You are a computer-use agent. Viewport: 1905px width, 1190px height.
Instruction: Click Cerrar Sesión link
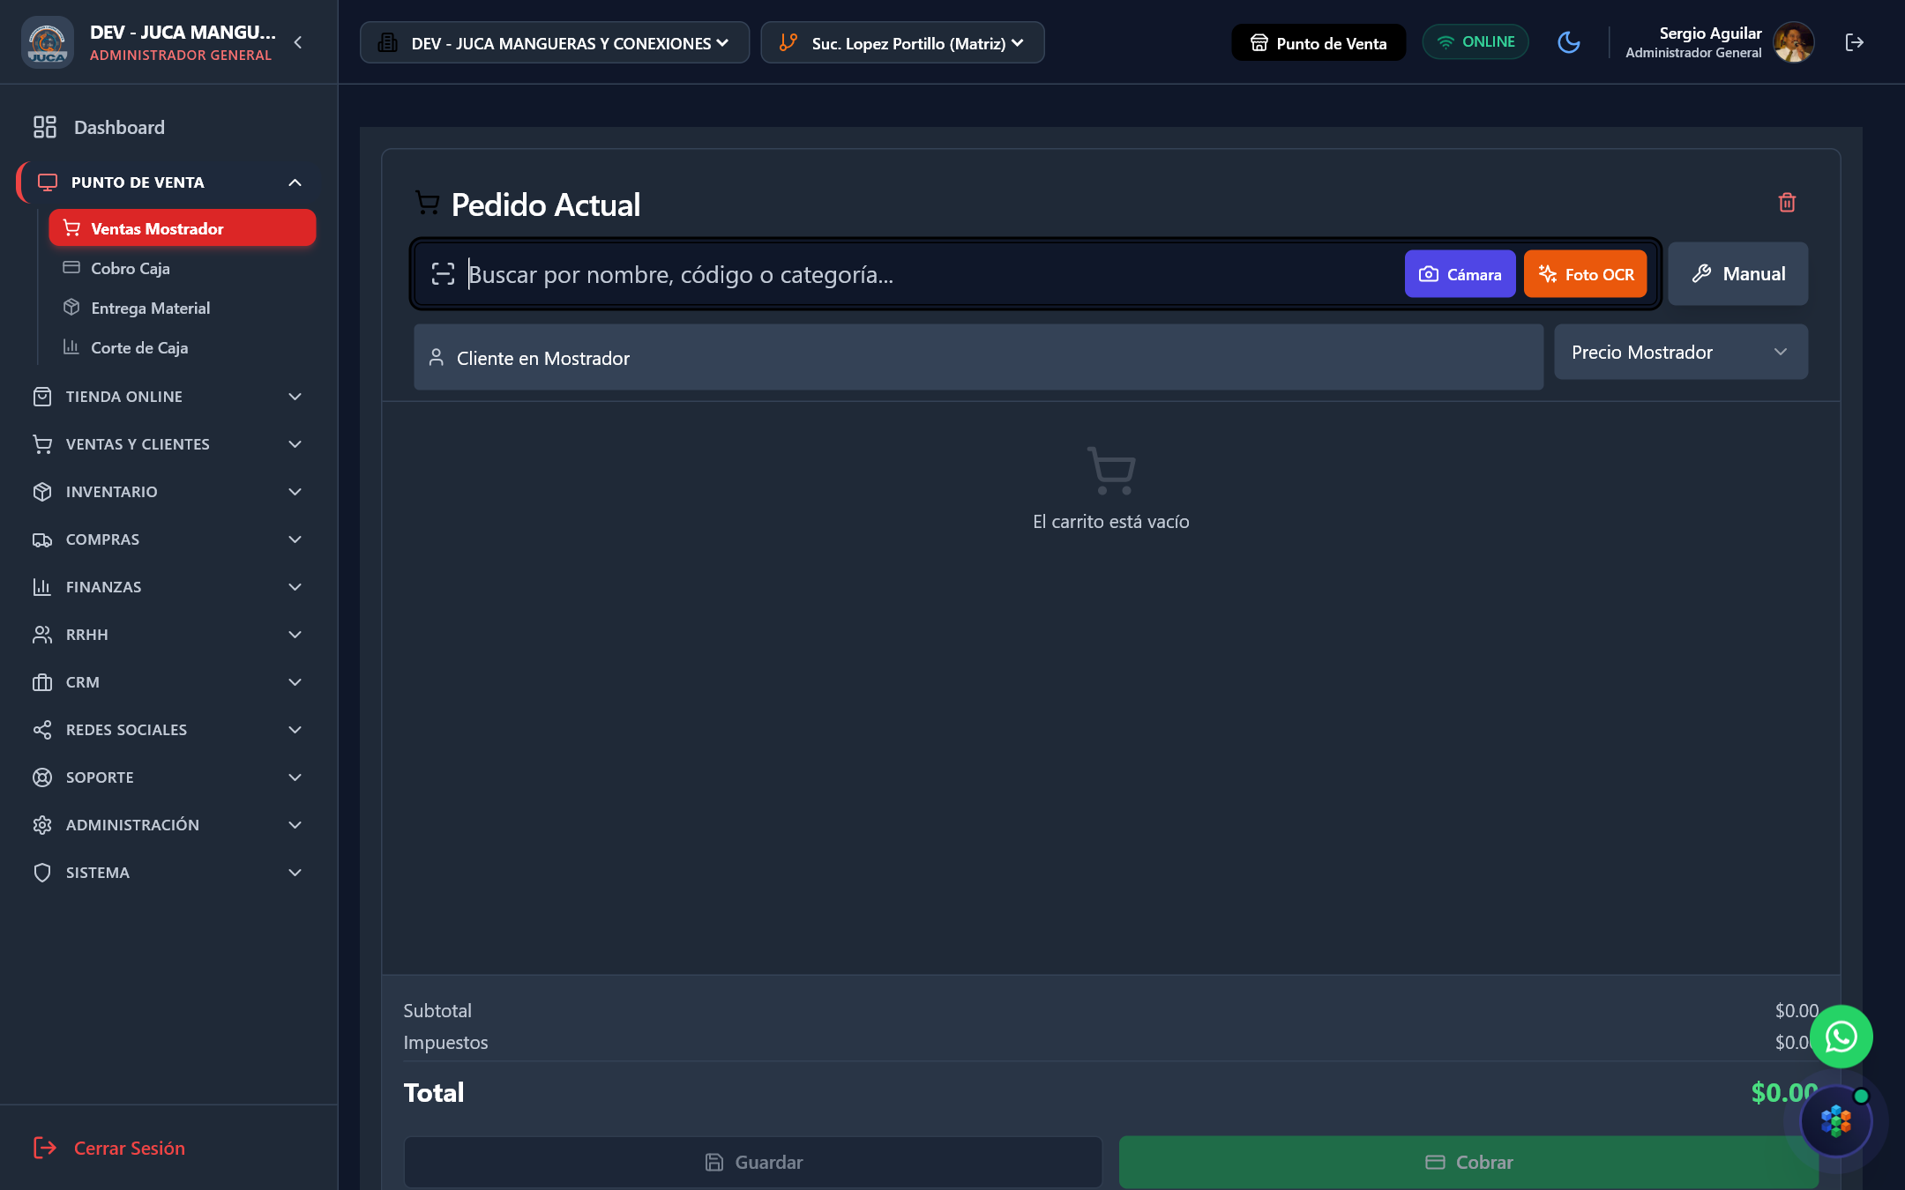109,1148
